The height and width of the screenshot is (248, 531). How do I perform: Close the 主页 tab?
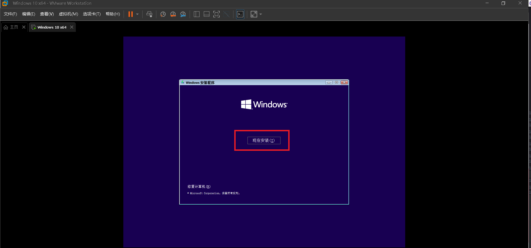[x=24, y=27]
